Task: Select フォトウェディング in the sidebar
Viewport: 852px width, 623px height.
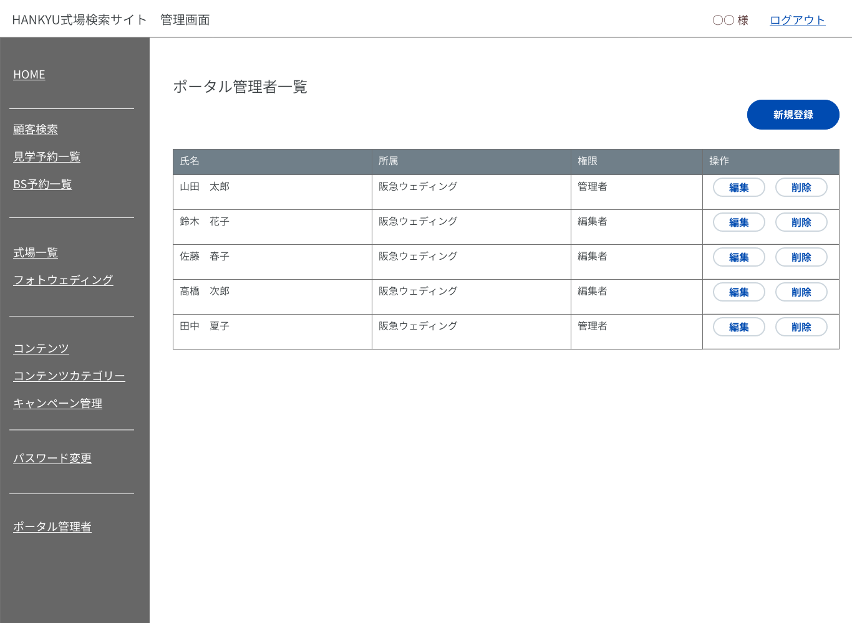Action: point(63,280)
